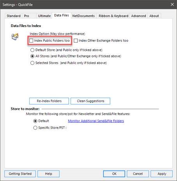The image size is (177, 181).
Task: Switch to the Standard tab
Action: 14,16
